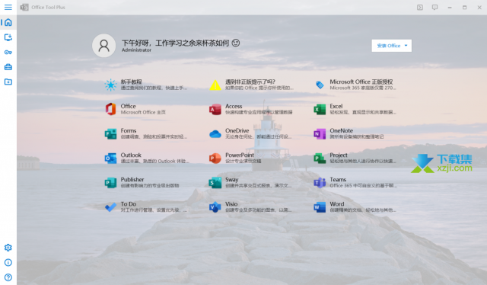Click the Project app icon
The height and width of the screenshot is (285, 487).
click(320, 158)
